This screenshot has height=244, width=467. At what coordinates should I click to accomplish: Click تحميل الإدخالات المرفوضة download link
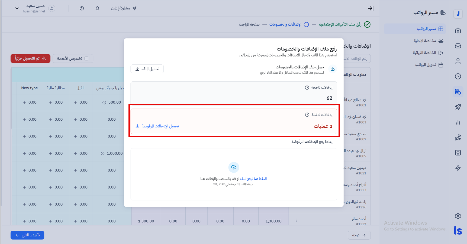pos(157,126)
